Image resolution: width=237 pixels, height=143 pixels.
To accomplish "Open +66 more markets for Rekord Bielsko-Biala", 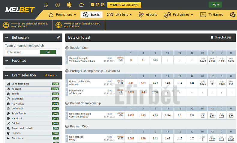I will [121, 115].
